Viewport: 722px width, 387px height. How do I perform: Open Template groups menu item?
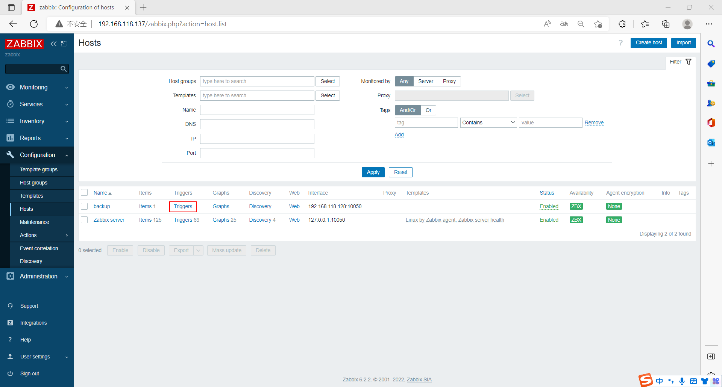point(42,169)
